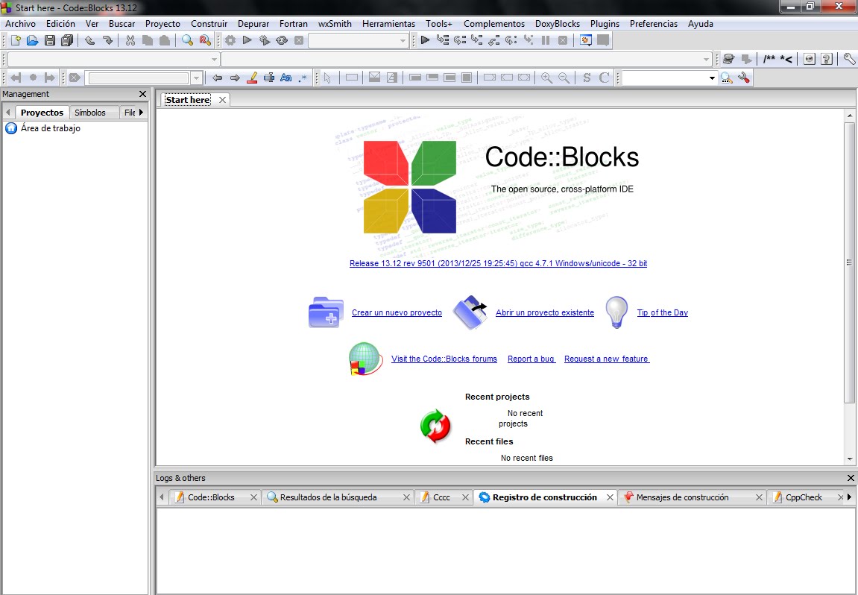Click the DoxyBlocks preferences wrench icon
This screenshot has width=858, height=595.
849,59
